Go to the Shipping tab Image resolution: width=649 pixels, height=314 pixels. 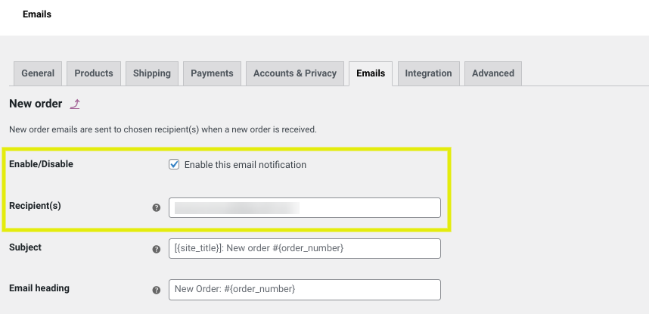click(x=152, y=73)
